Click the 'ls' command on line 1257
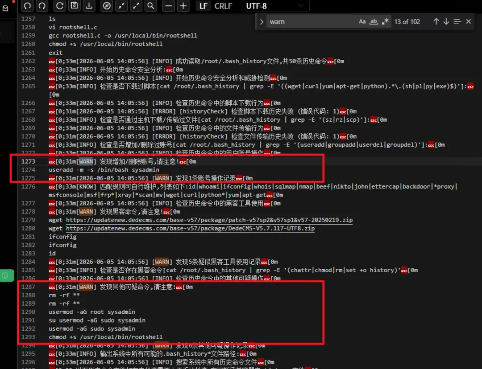This screenshot has height=369, width=482. (x=52, y=19)
